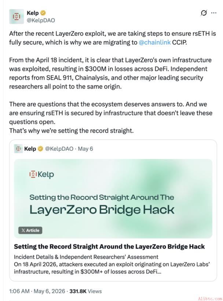Click the @KelpDAO handle in quoted post

(59, 149)
